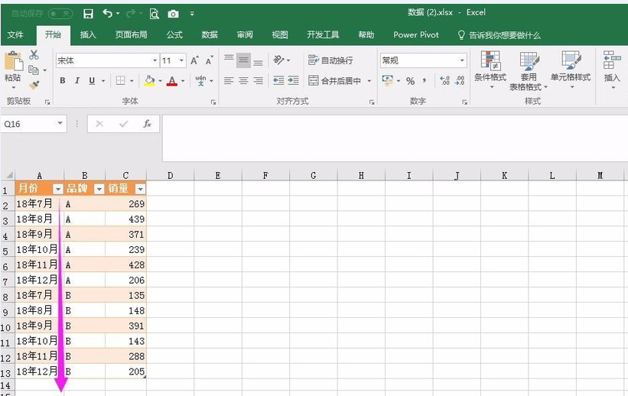The height and width of the screenshot is (396, 628).
Task: Open Conditional Formatting (条件格式)
Action: (x=490, y=68)
